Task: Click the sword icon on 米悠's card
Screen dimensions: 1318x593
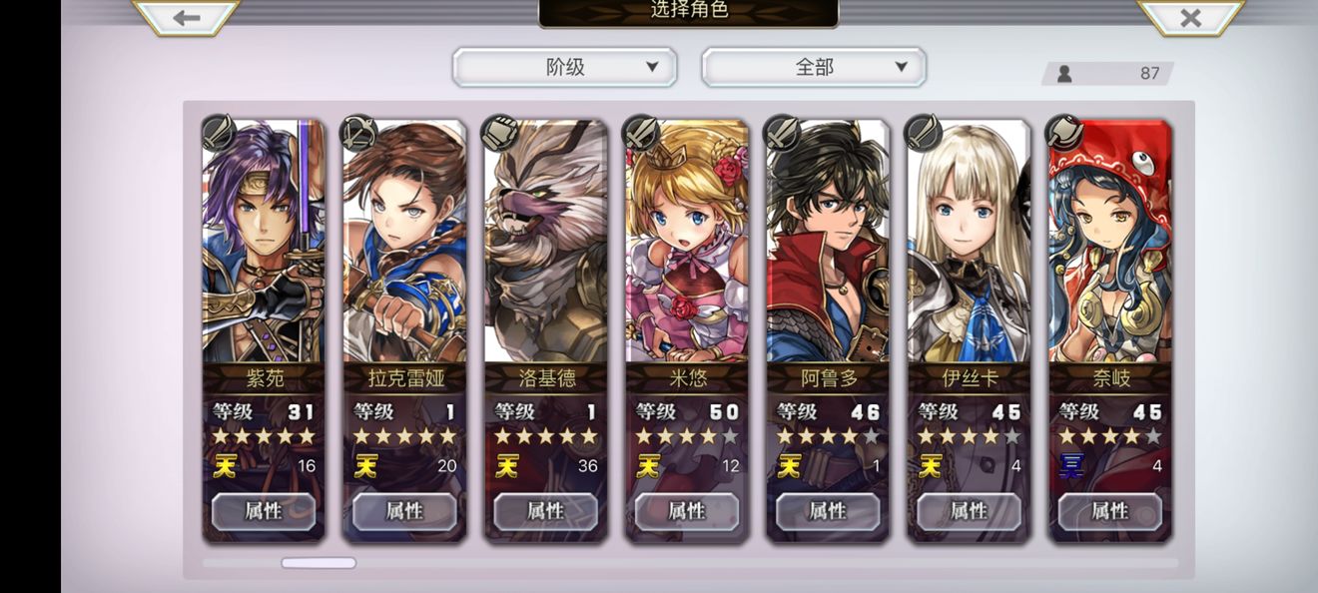Action: pos(641,133)
